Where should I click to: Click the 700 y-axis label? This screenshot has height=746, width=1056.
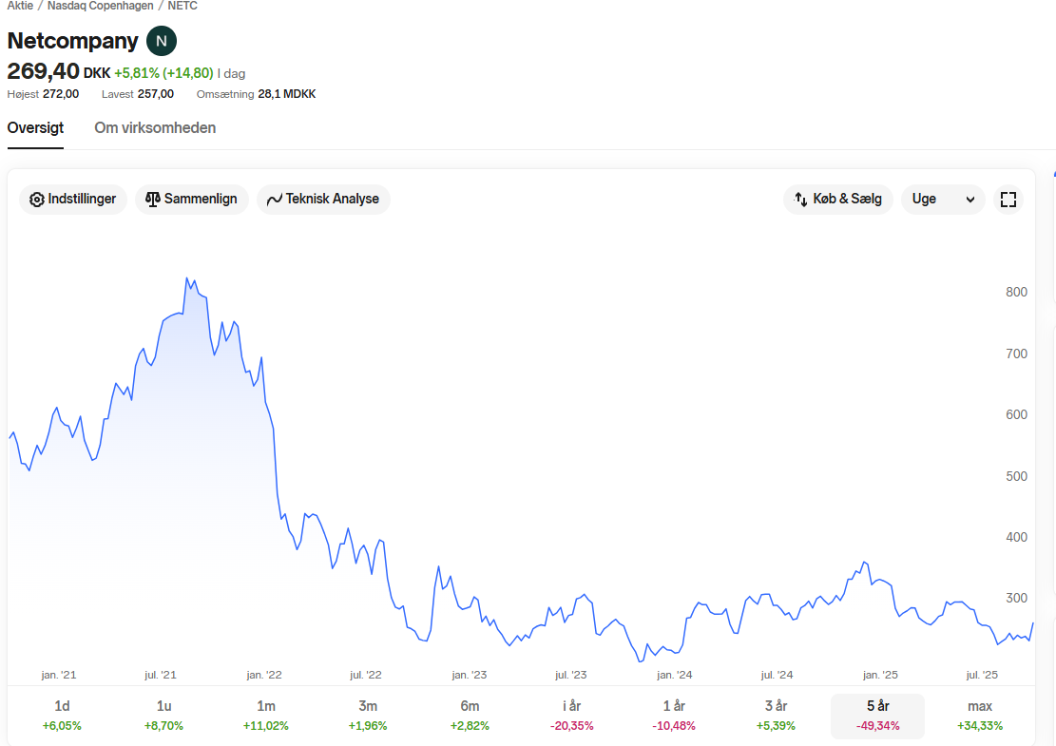point(1016,354)
